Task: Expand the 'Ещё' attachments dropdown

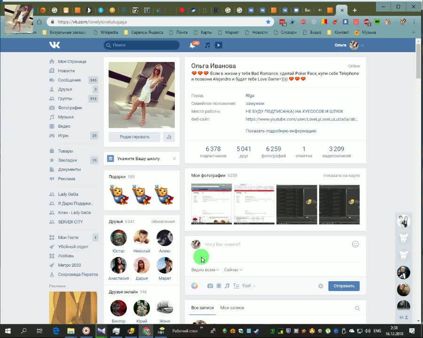Action: [248, 286]
